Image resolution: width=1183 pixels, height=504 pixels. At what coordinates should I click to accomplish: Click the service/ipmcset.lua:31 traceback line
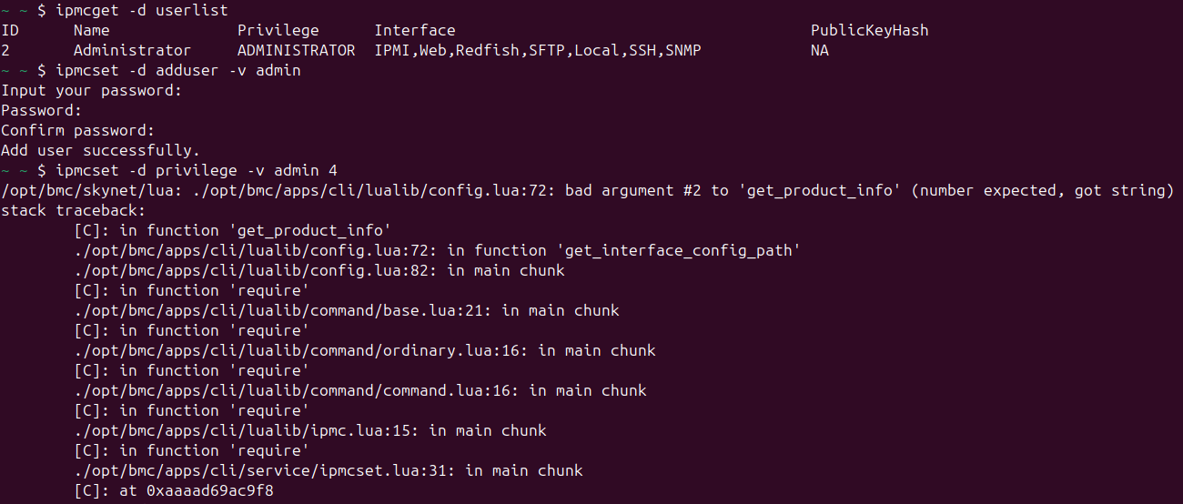pos(328,471)
